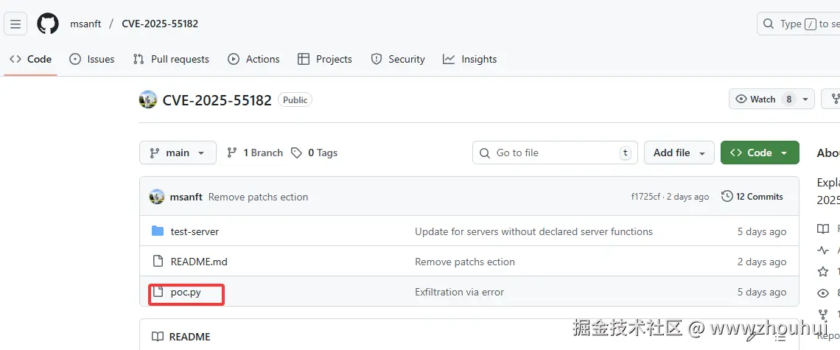Click the msanft avatar in commit row
The height and width of the screenshot is (350, 840).
pyautogui.click(x=157, y=197)
